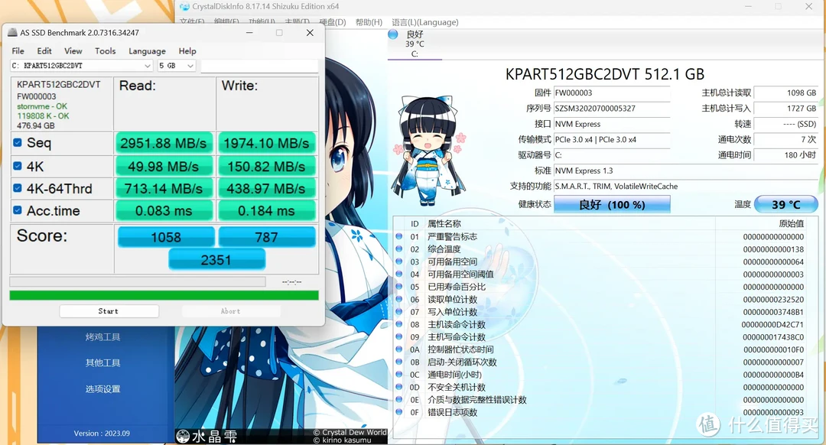This screenshot has height=445, width=826.
Task: Click the status dot for attribute 0E 介质与数据完整性错误计数
Action: tap(399, 400)
